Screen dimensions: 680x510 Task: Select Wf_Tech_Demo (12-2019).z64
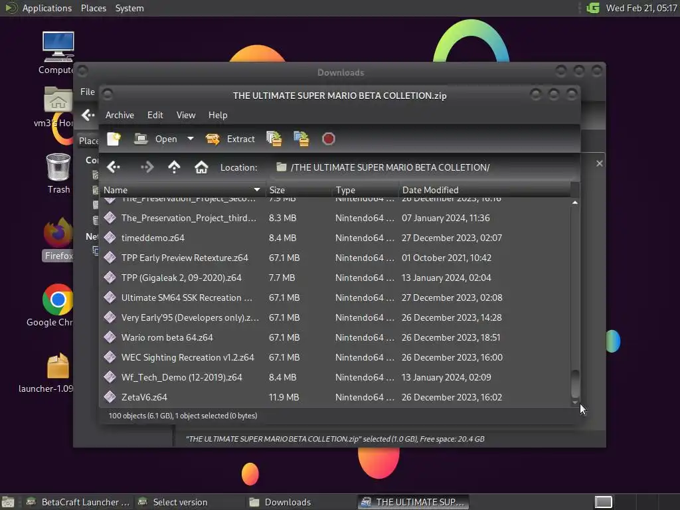click(x=335, y=377)
